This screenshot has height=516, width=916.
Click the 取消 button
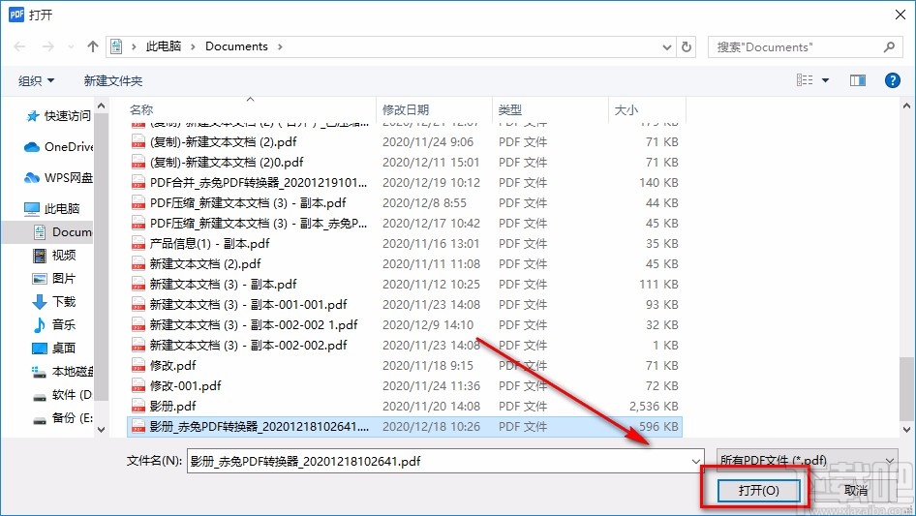point(855,490)
